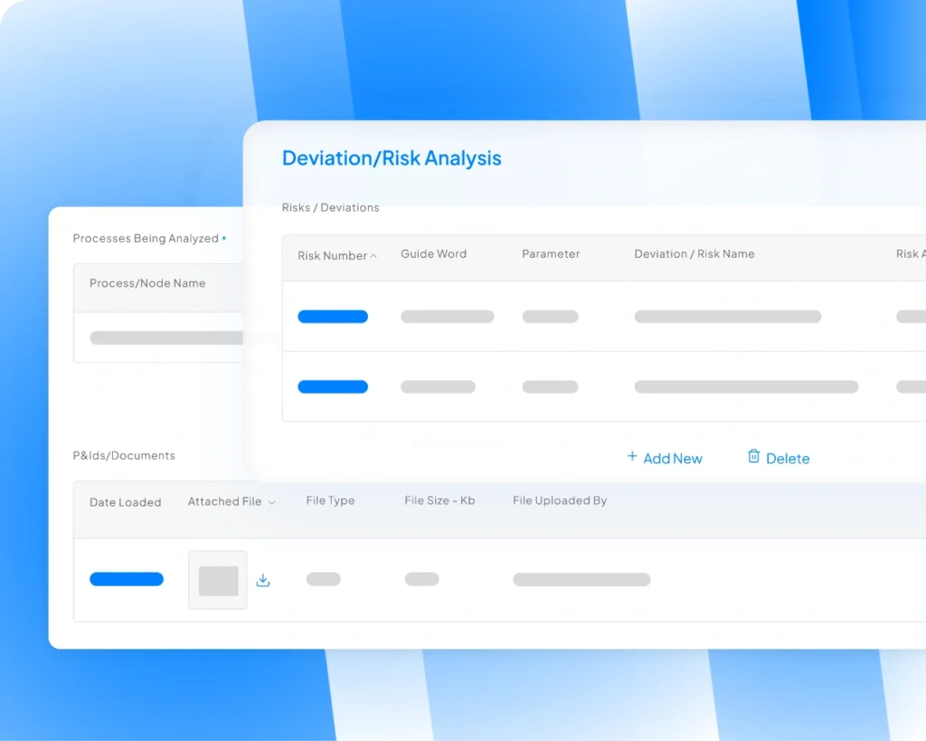Click the trash icon next to Delete
This screenshot has width=926, height=741.
[753, 457]
